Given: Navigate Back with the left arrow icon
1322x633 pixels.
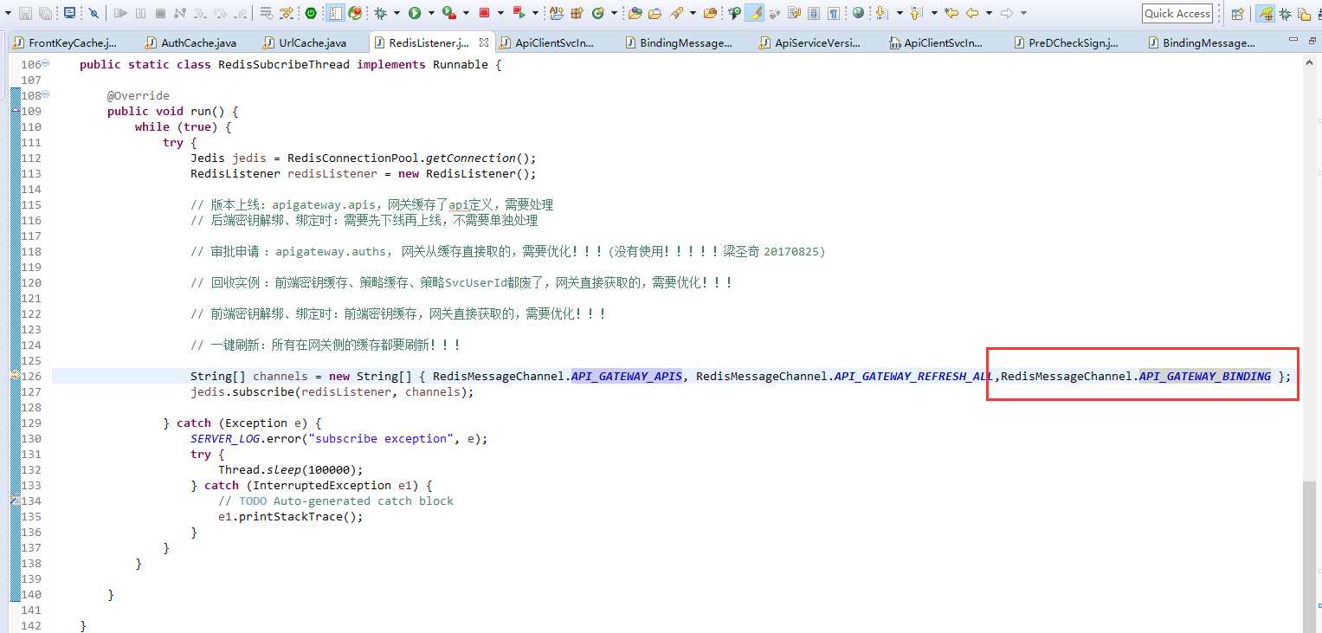Looking at the screenshot, I should [972, 13].
